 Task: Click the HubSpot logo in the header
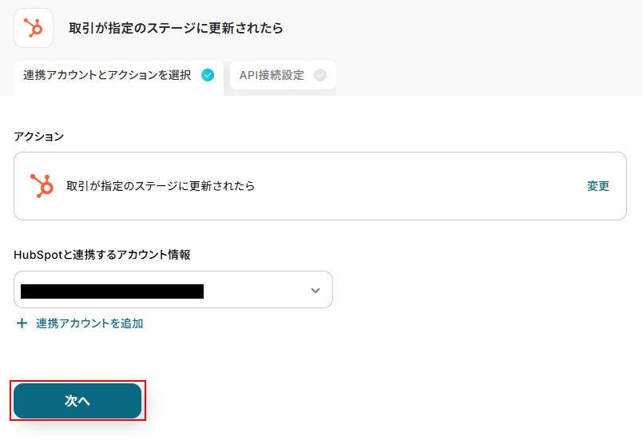[x=34, y=28]
